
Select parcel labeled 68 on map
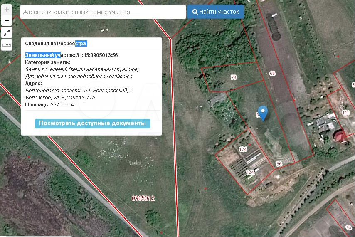coord(272,74)
